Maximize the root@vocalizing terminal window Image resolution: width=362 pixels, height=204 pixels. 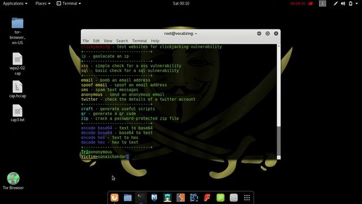point(268,33)
